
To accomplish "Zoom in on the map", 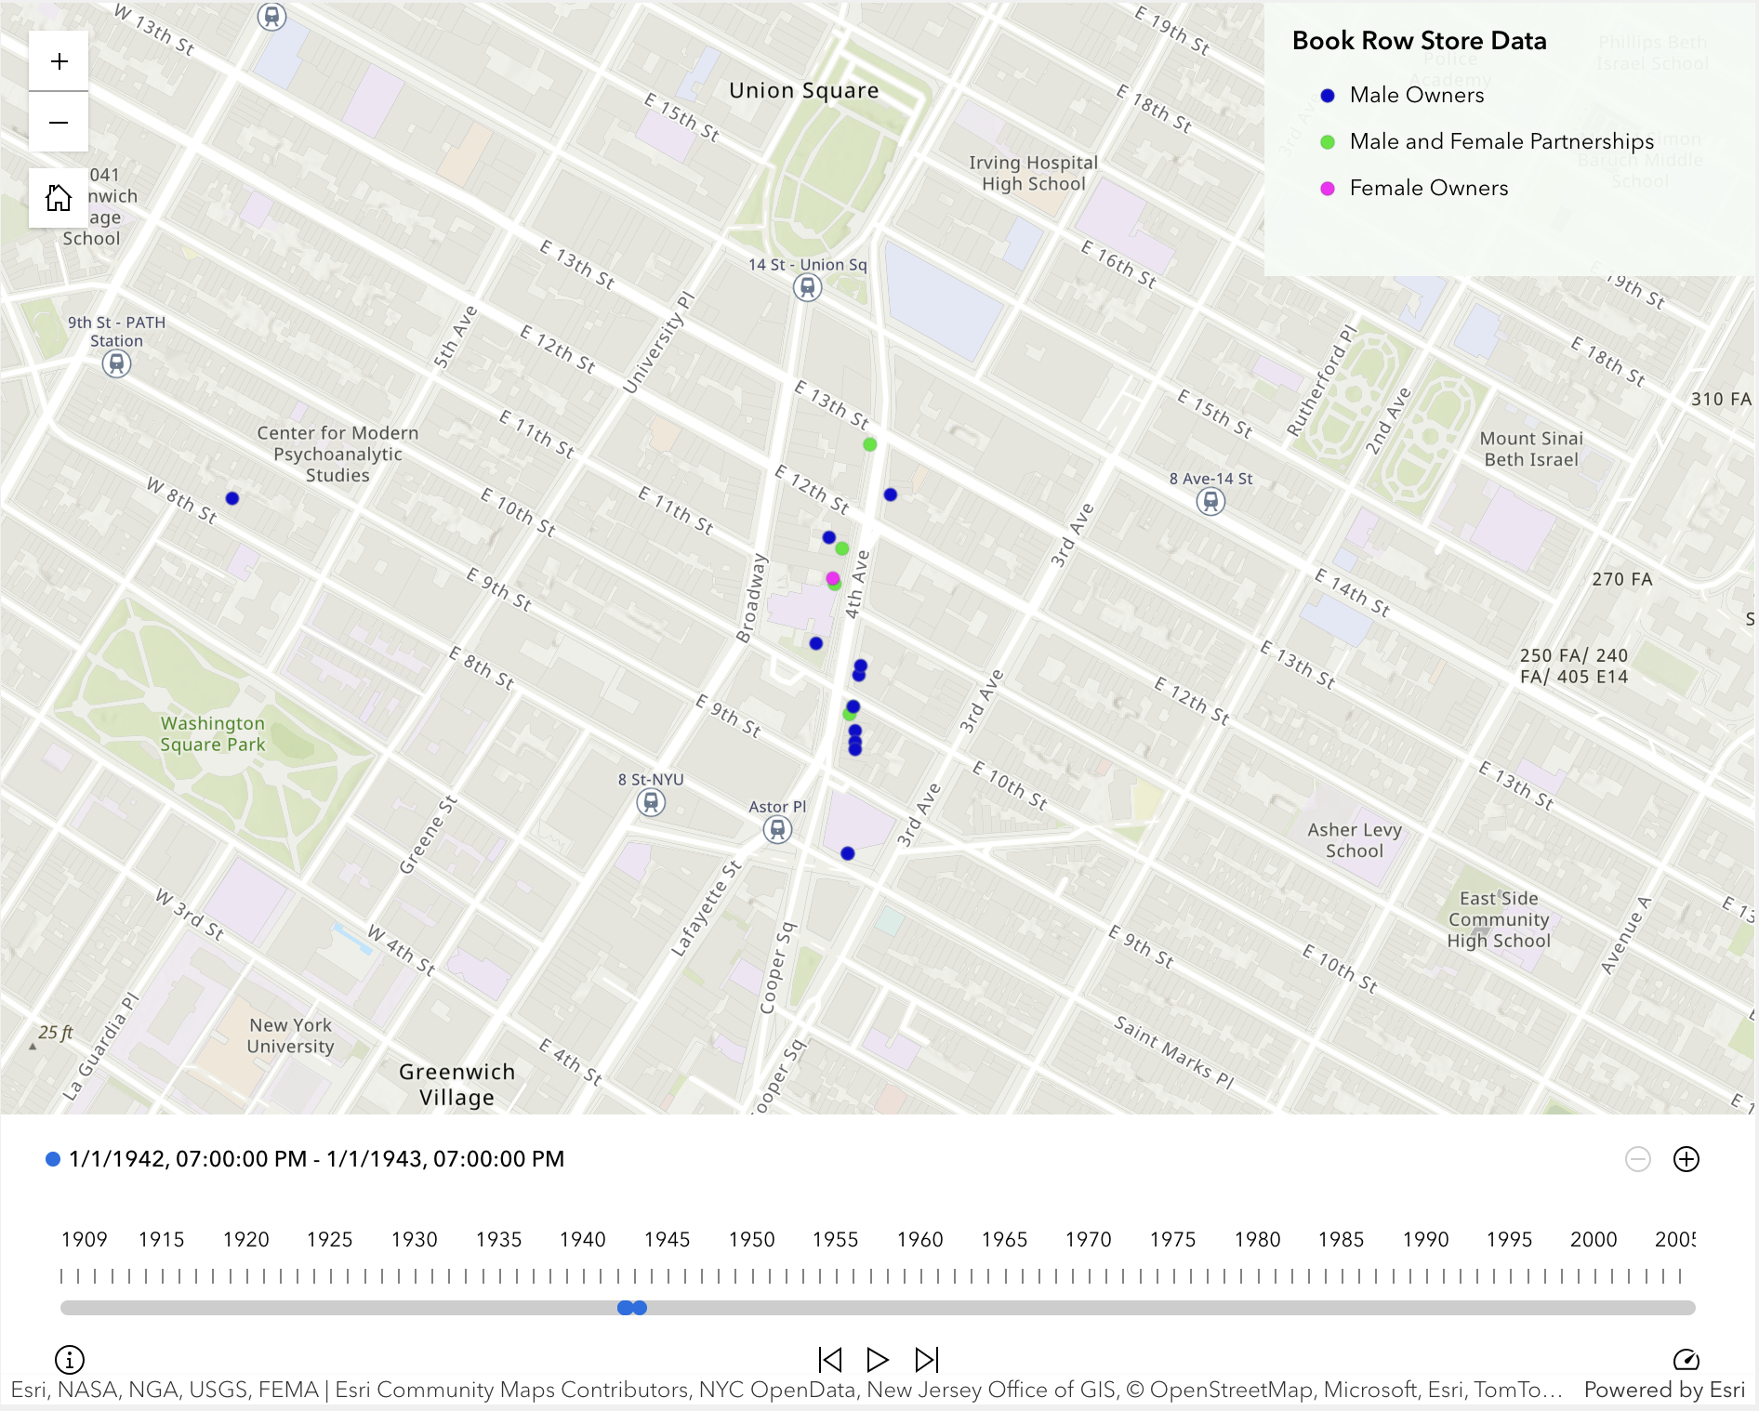I will [59, 61].
